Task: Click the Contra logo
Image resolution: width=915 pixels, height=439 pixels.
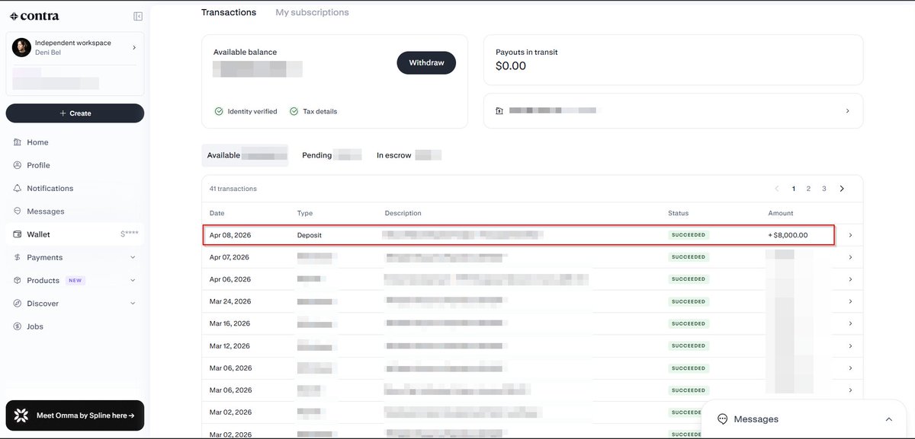Action: pos(34,16)
